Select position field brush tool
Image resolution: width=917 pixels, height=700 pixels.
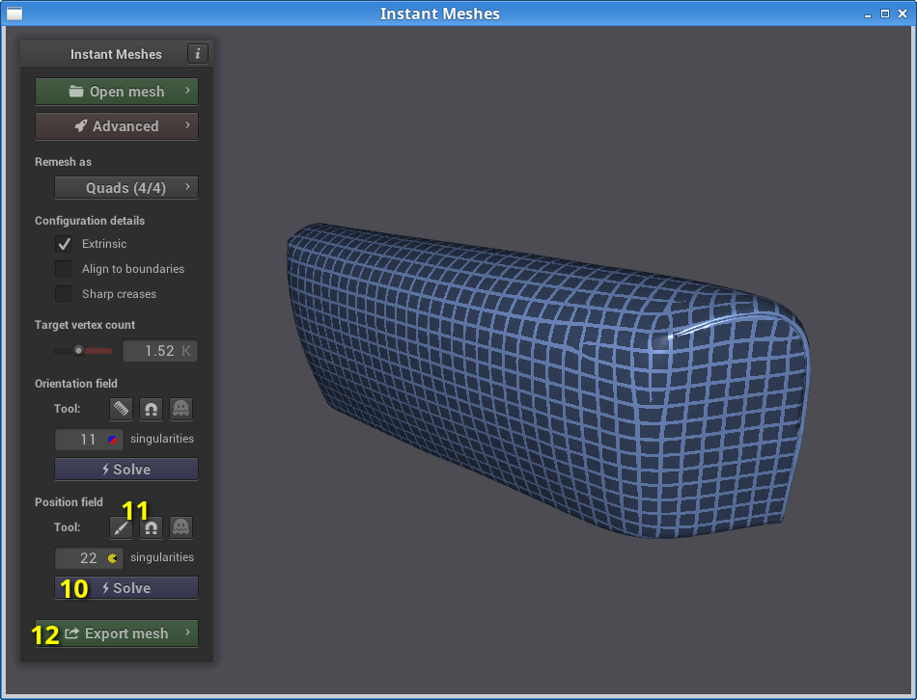(x=121, y=527)
